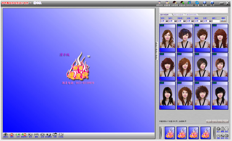Screen dimensions: 232x141
Task: Open the webcam capture tool (摄像头)
Action: click(x=6, y=135)
